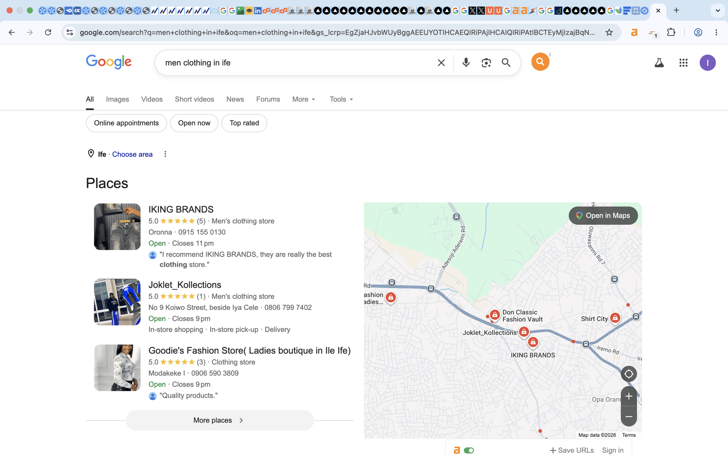Viewport: 728px width, 455px height.
Task: Open Chrome three-dot menu
Action: 716,32
